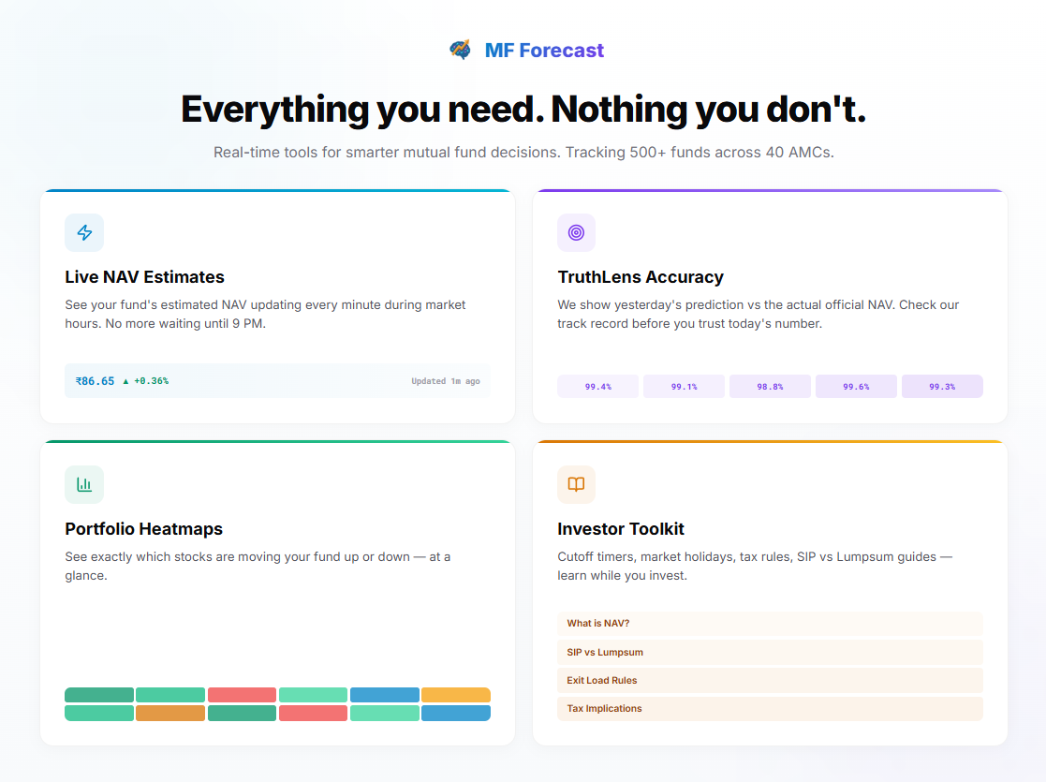This screenshot has height=782, width=1046.
Task: Click the orange heatmap tile
Action: pyautogui.click(x=170, y=714)
